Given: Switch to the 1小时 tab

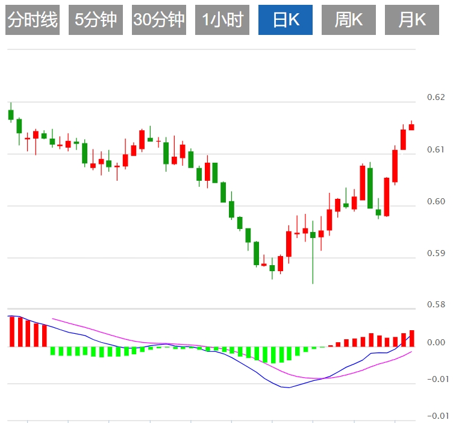Looking at the screenshot, I should point(222,20).
